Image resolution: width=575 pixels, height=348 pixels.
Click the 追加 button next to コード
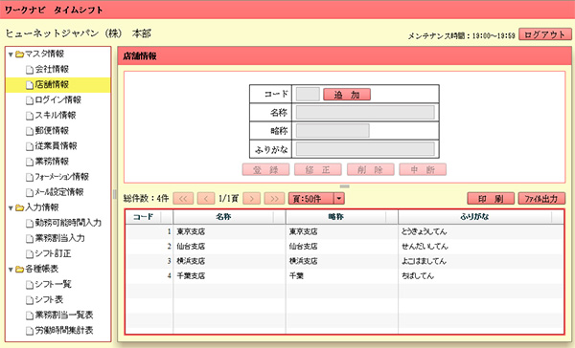click(x=347, y=95)
